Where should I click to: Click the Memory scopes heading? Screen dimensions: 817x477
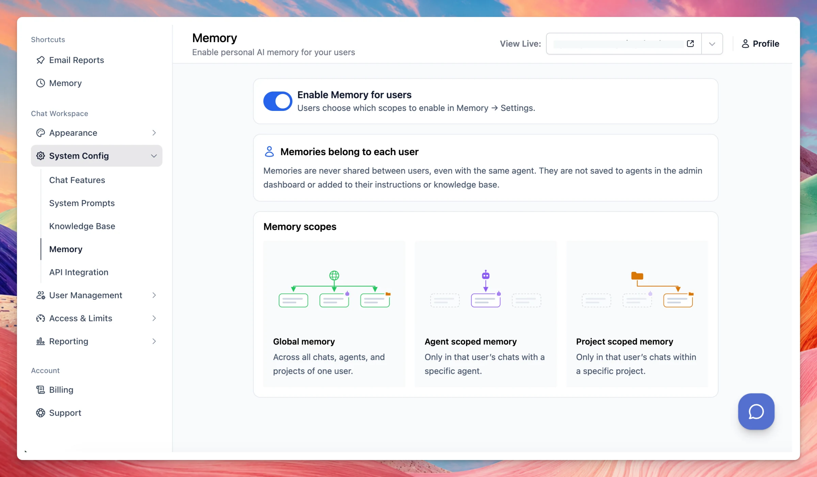click(x=300, y=227)
